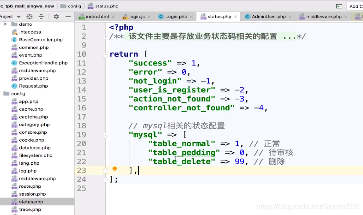Click the Add Configuration button
Viewport: 363px width, 215px height.
[355, 6]
